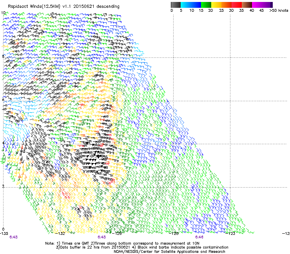The image size is (290, 254).
Task: Click the 'Times are GMT' note line
Action: (x=122, y=243)
